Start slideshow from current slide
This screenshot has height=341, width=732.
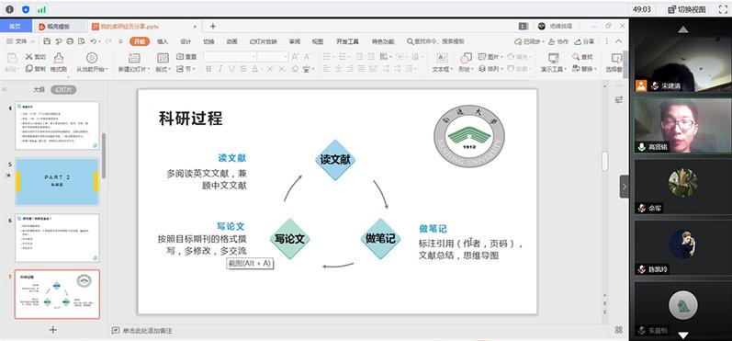(x=92, y=58)
